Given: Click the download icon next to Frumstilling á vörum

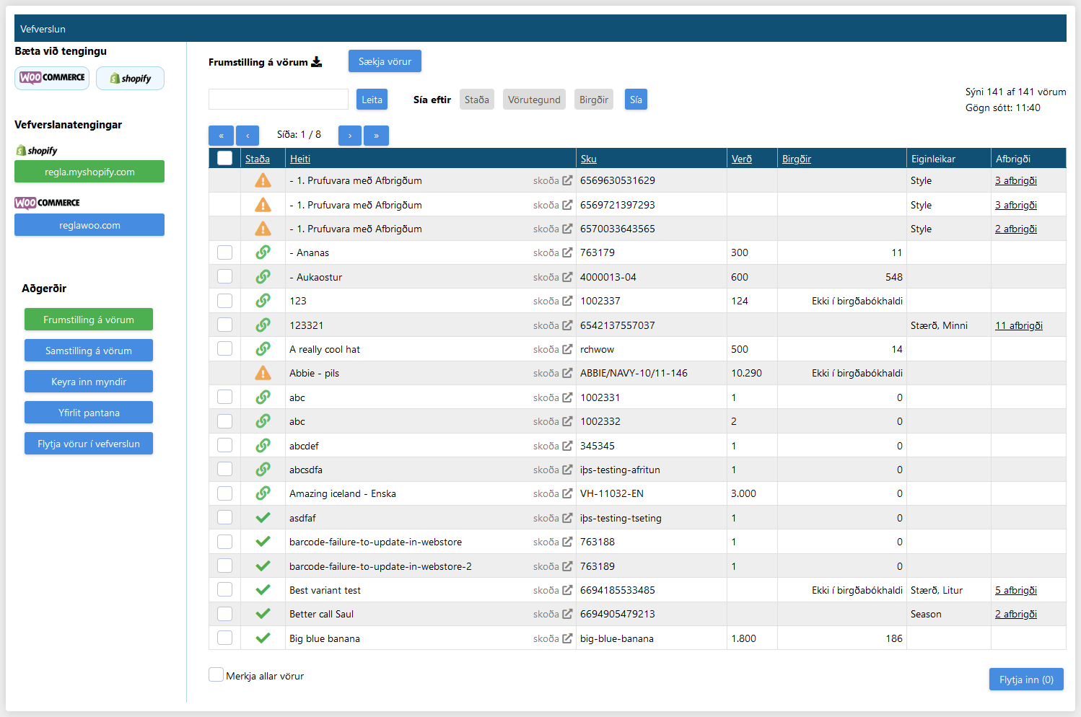Looking at the screenshot, I should pos(316,62).
